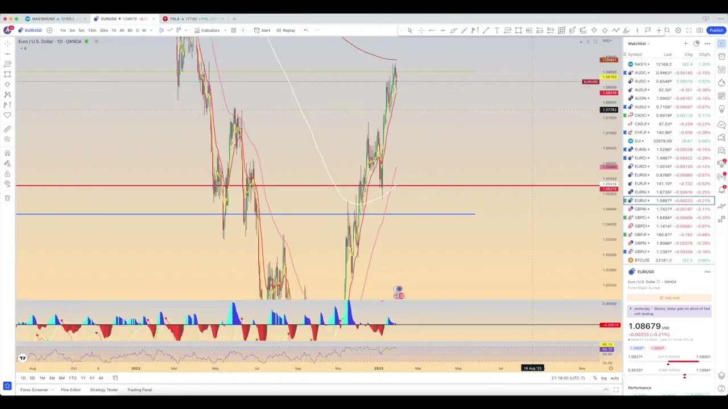The height and width of the screenshot is (409, 728).
Task: Click the Publish button
Action: point(716,30)
